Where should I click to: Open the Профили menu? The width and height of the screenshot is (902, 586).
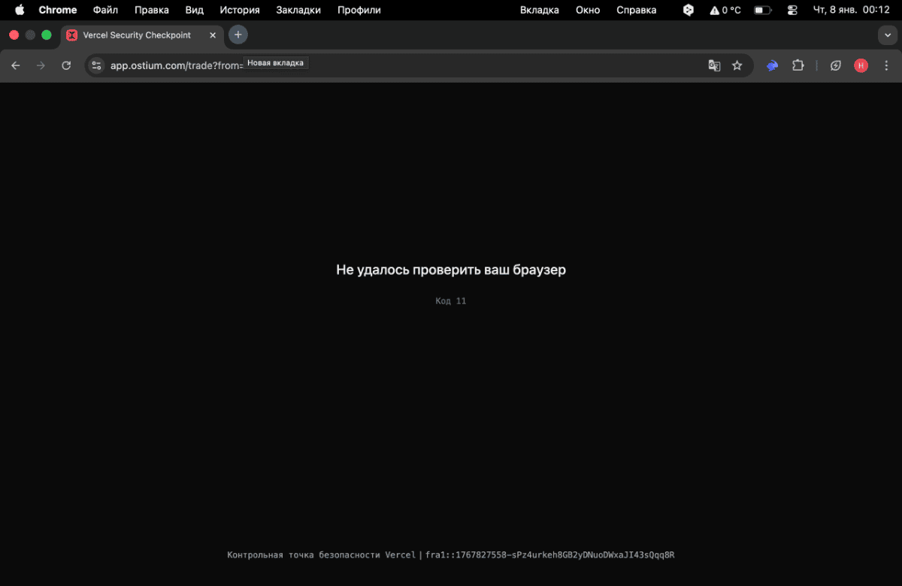359,10
